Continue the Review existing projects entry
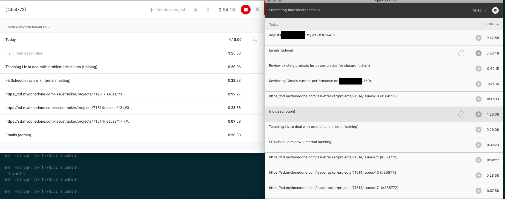Image resolution: width=505 pixels, height=199 pixels. point(478,69)
